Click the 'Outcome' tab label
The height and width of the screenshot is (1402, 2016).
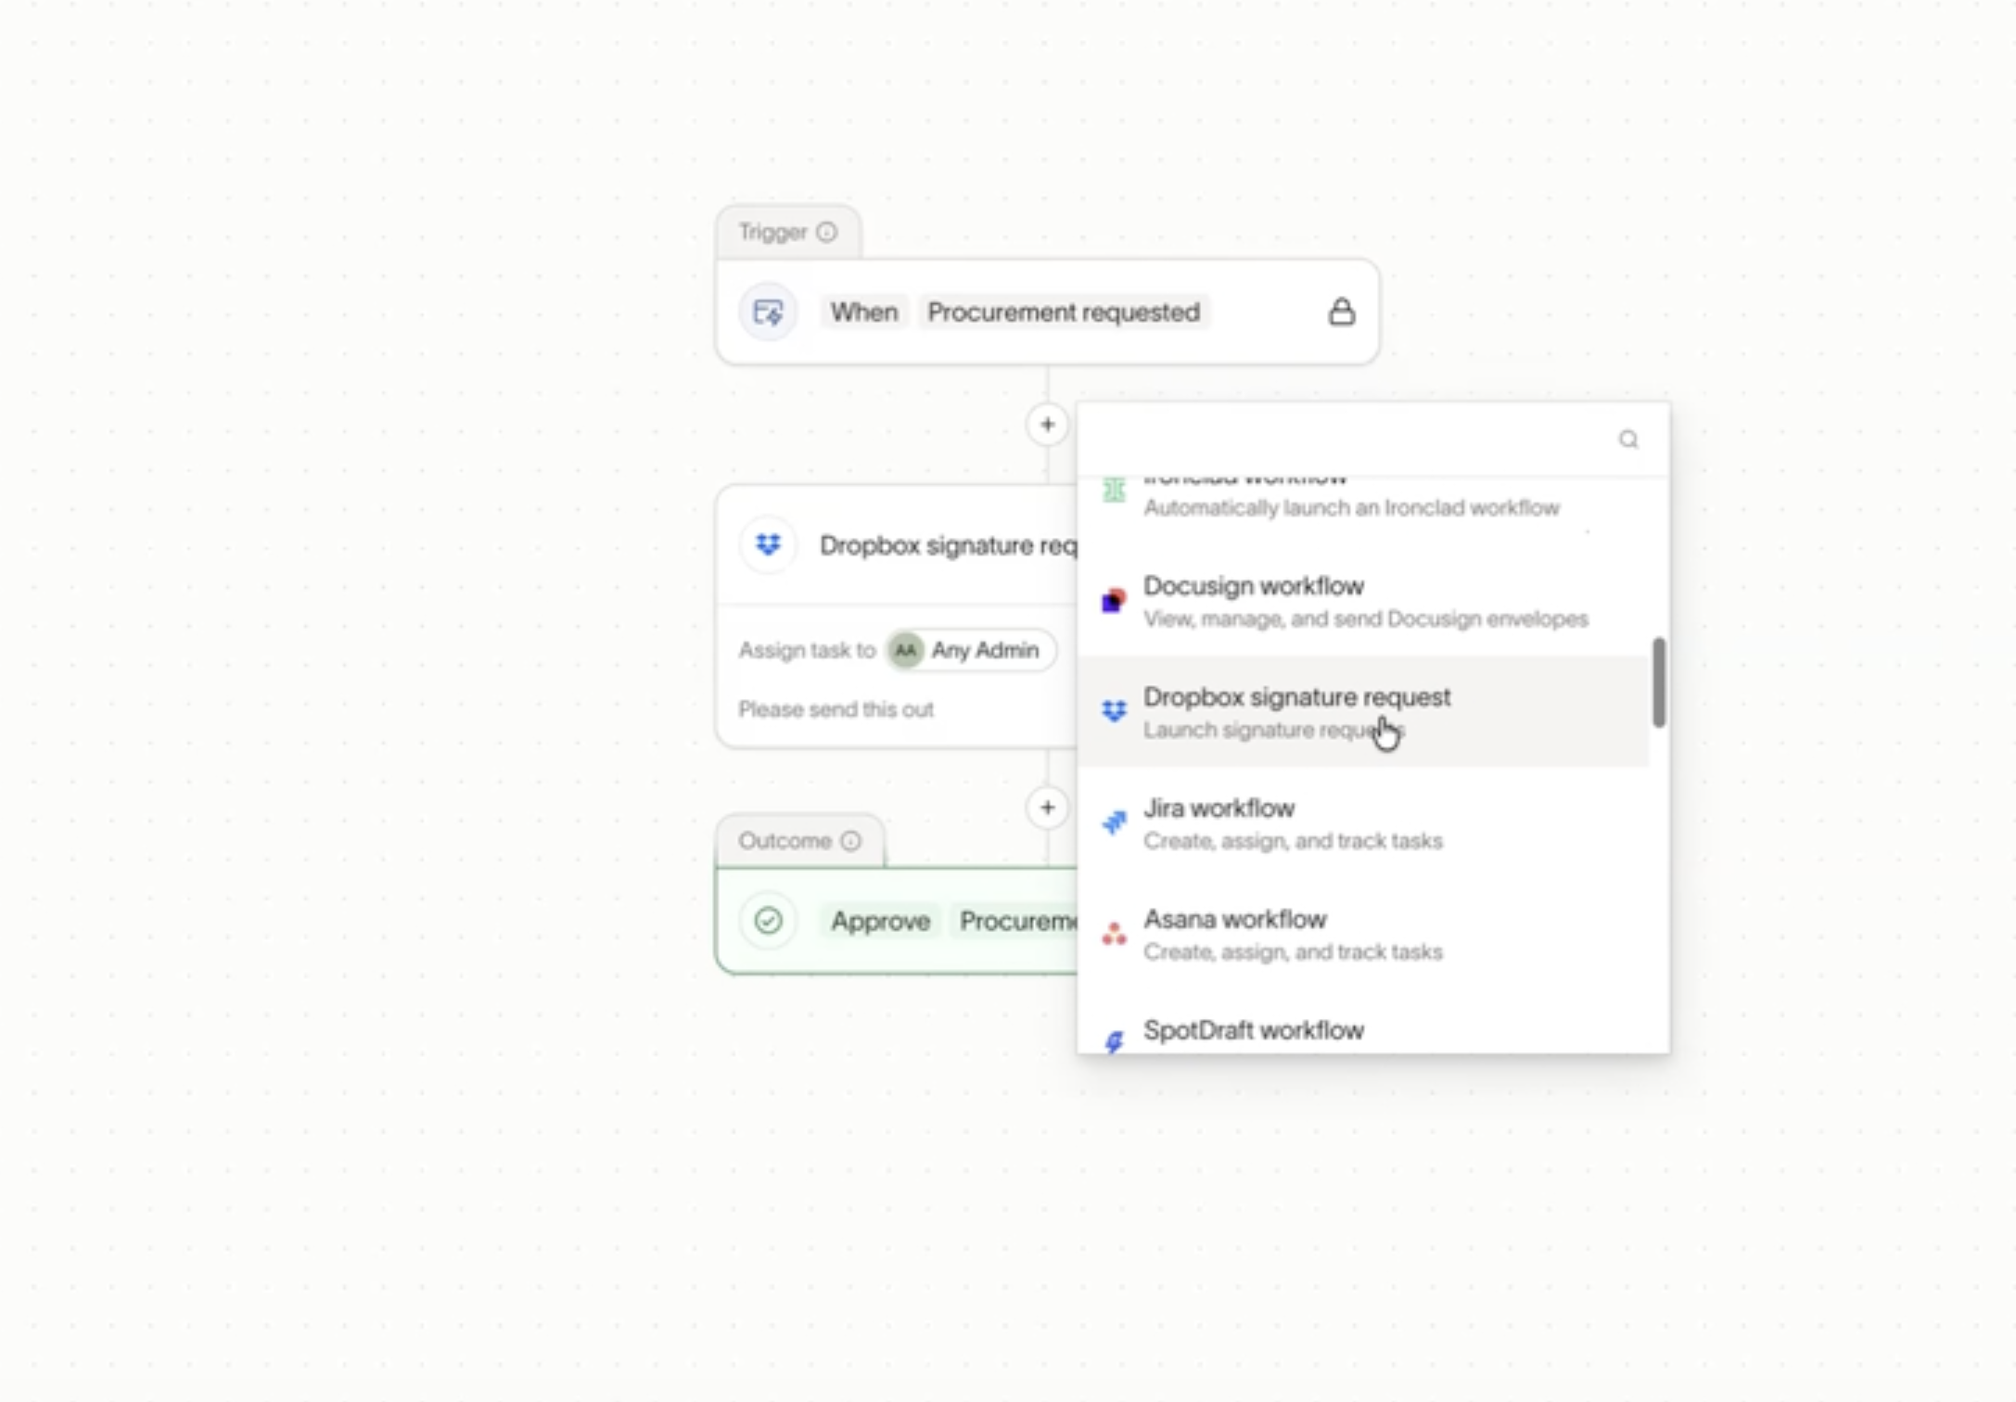[x=785, y=840]
